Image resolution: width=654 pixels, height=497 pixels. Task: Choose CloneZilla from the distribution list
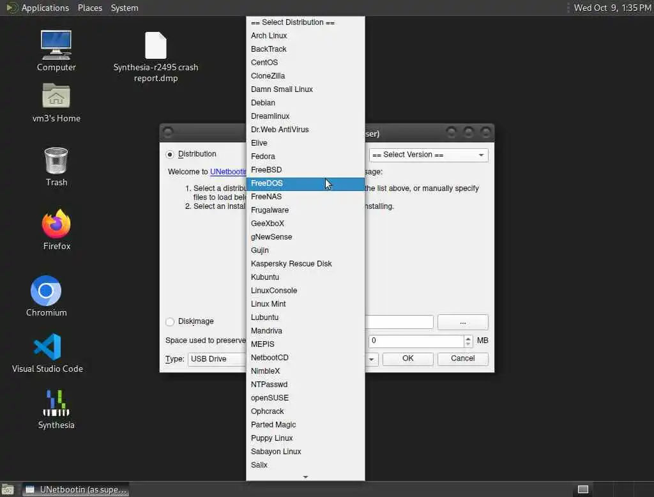click(305, 76)
